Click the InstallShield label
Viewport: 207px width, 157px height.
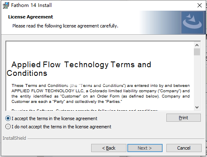point(14,138)
